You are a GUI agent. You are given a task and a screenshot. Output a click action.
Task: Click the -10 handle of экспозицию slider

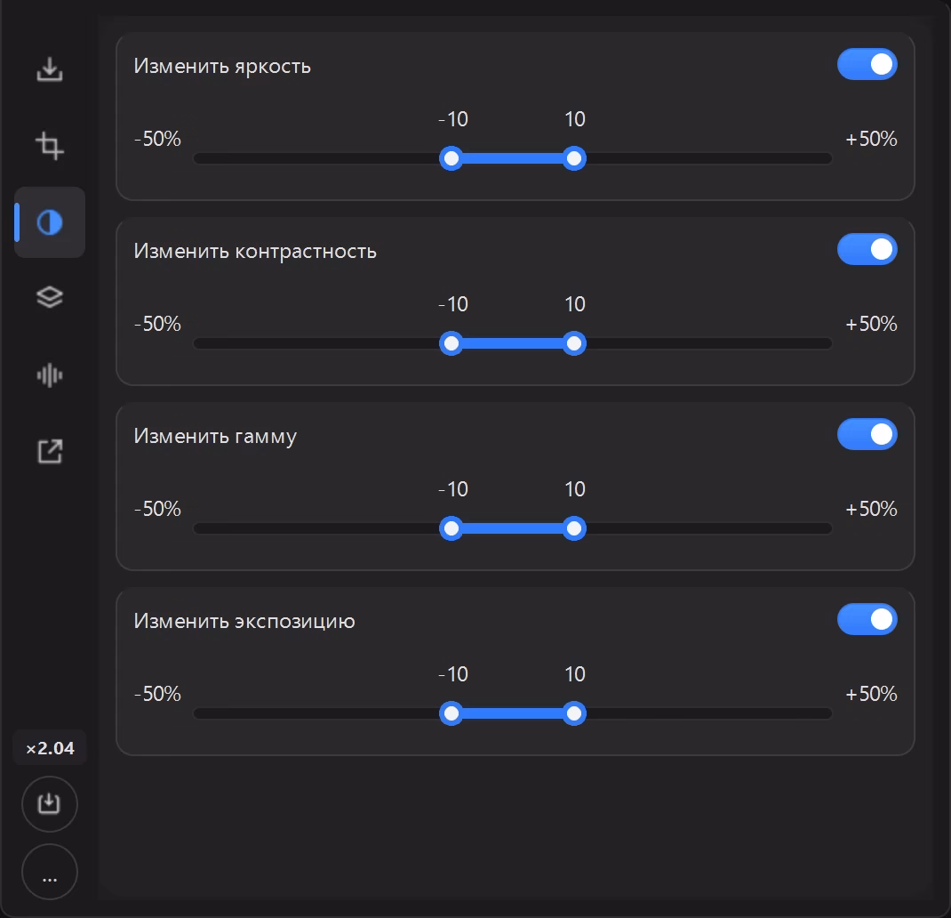452,713
